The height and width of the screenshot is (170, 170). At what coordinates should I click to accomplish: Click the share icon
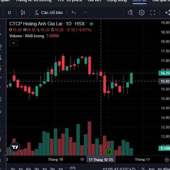tap(168, 12)
